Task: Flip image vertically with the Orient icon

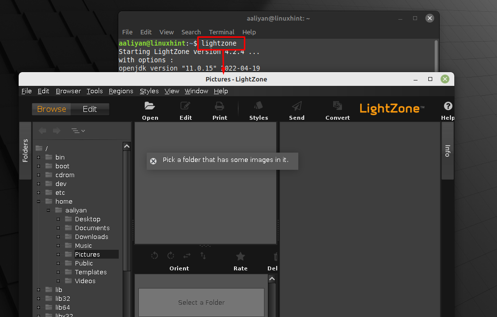Action: pyautogui.click(x=203, y=256)
